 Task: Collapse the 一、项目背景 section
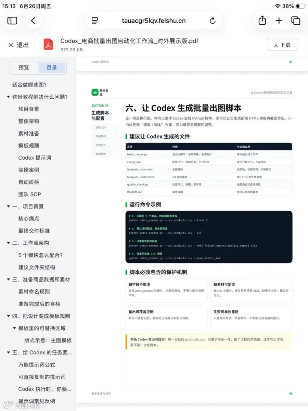click(x=8, y=207)
